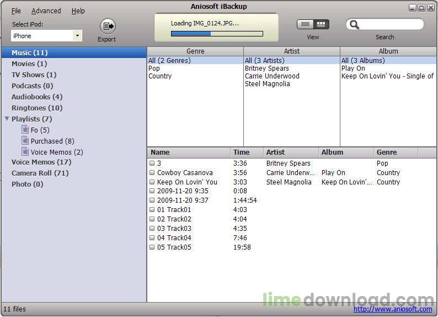Sort tracks by Artist column header

291,152
